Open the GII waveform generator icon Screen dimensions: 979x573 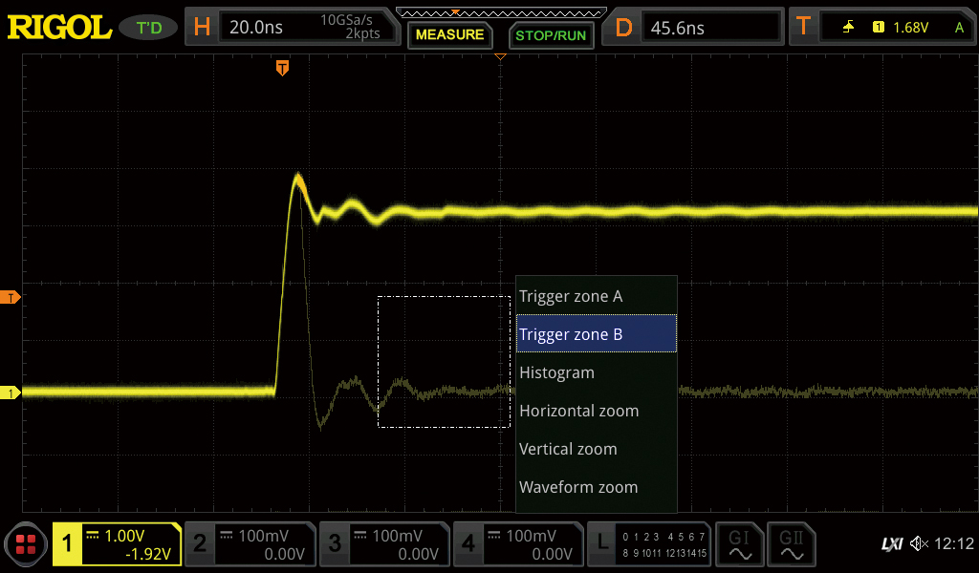point(792,544)
